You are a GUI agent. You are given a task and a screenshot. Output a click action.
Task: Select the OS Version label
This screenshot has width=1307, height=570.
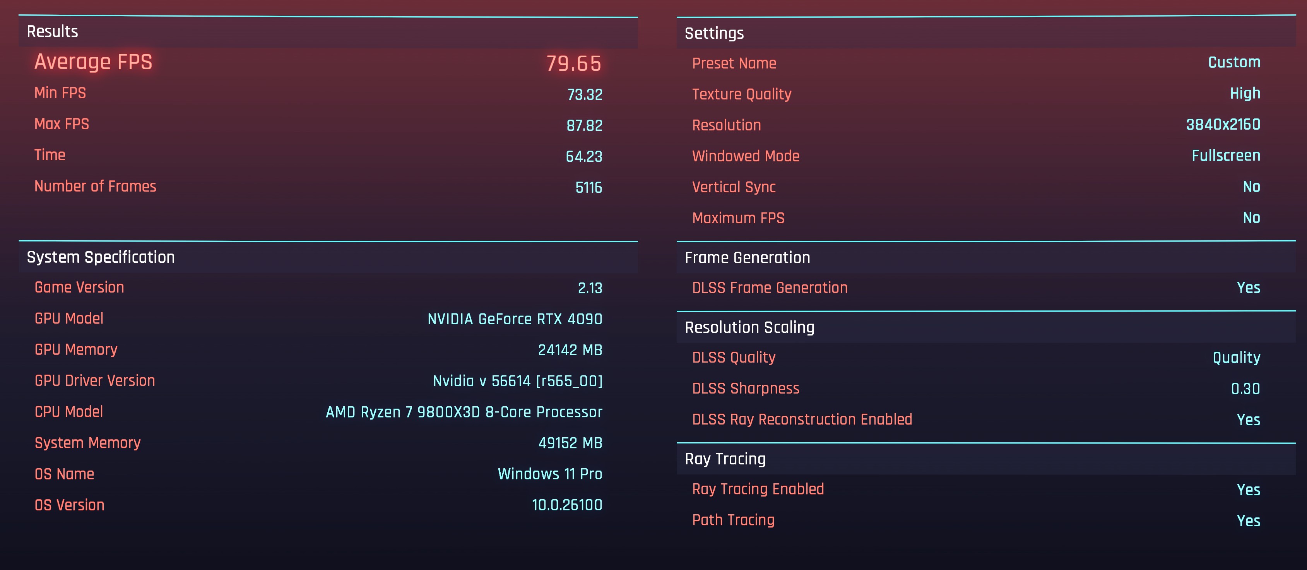coord(70,505)
